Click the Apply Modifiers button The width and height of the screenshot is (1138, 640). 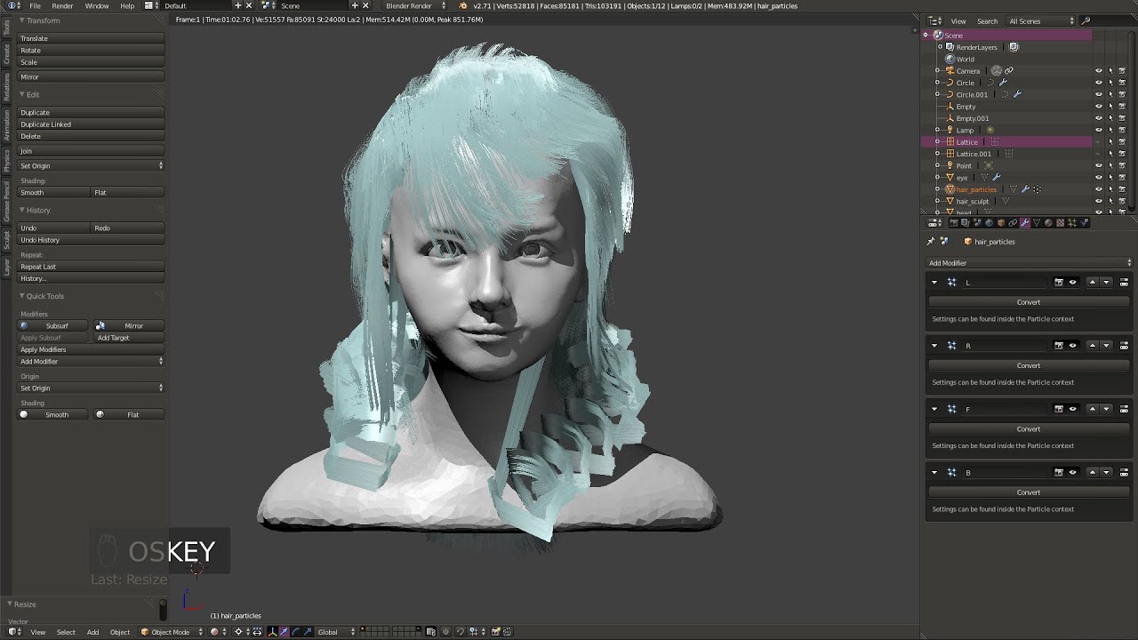click(91, 349)
